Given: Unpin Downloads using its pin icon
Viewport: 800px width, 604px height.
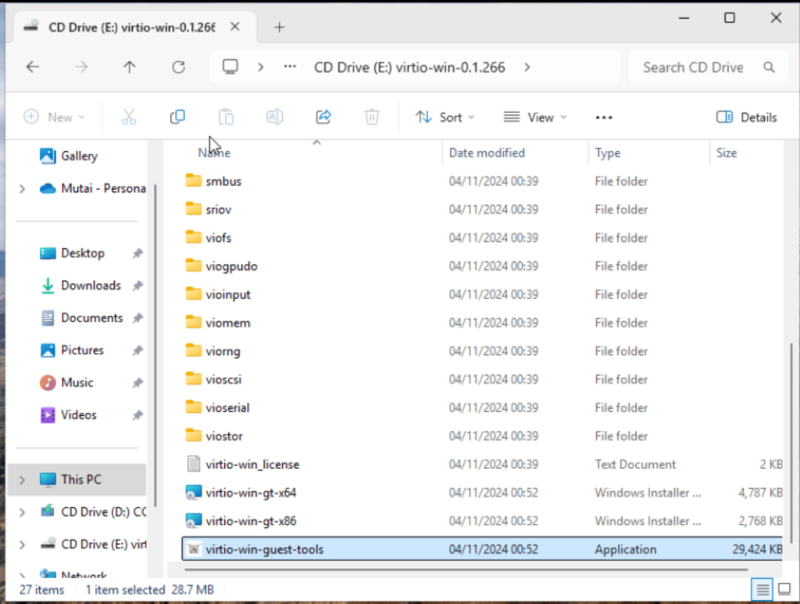Looking at the screenshot, I should tap(137, 286).
